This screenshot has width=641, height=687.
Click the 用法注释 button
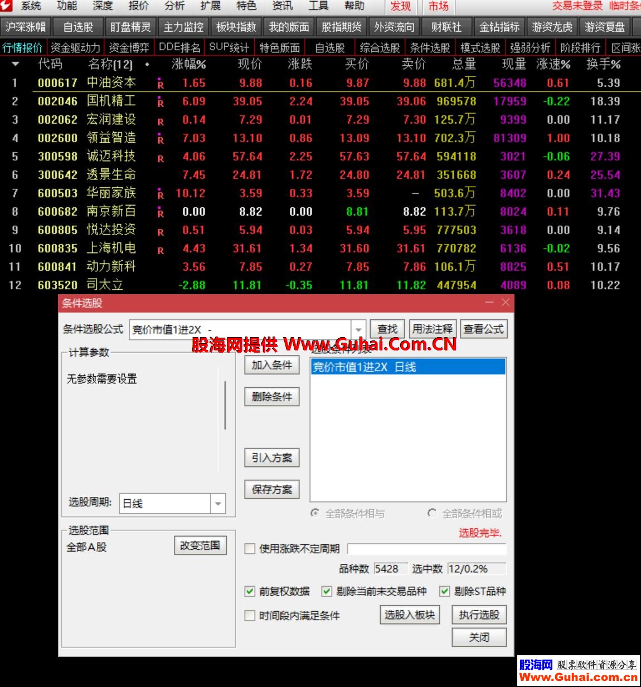coord(433,329)
